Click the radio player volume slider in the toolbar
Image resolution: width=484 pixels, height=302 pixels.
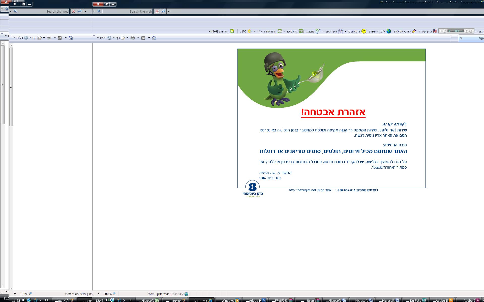tap(456, 31)
